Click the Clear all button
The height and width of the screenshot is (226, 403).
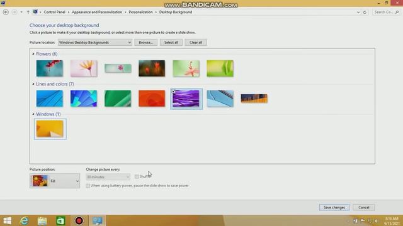(x=196, y=42)
